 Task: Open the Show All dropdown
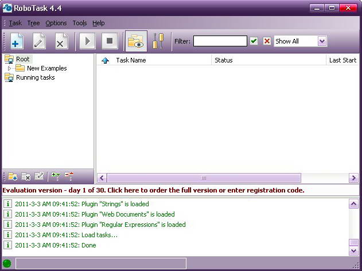coord(322,41)
